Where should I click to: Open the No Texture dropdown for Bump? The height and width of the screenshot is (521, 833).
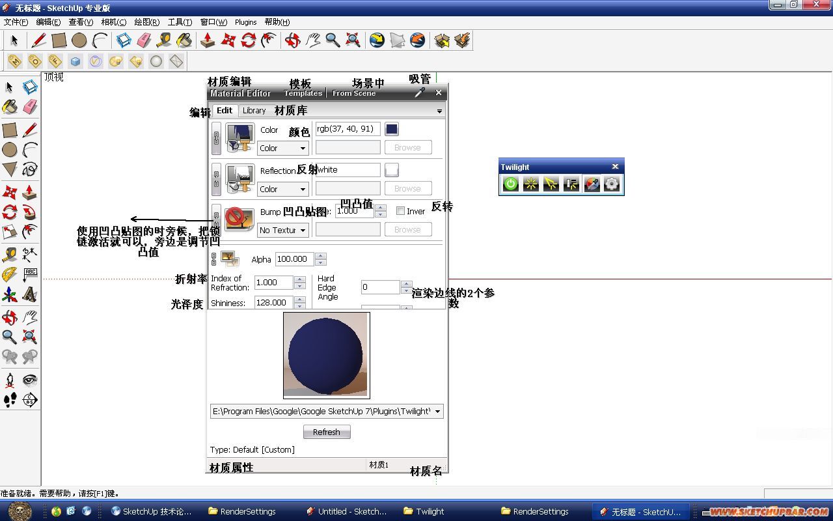tap(282, 230)
